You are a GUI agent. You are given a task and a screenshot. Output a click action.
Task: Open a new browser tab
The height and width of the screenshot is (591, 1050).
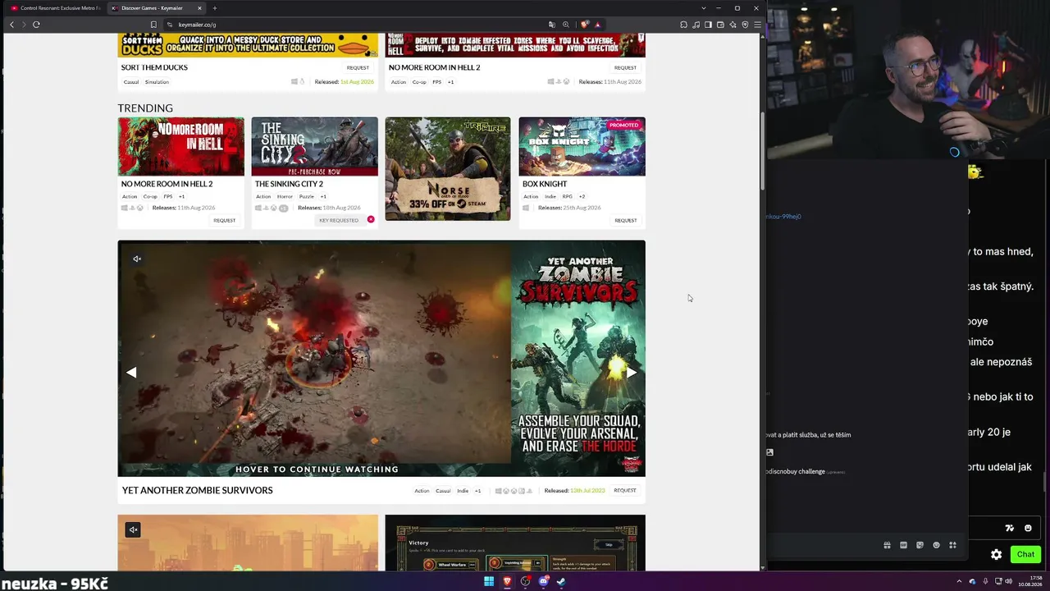(x=214, y=8)
